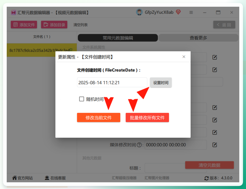Enable the 随机时间 checkbox

click(82, 99)
